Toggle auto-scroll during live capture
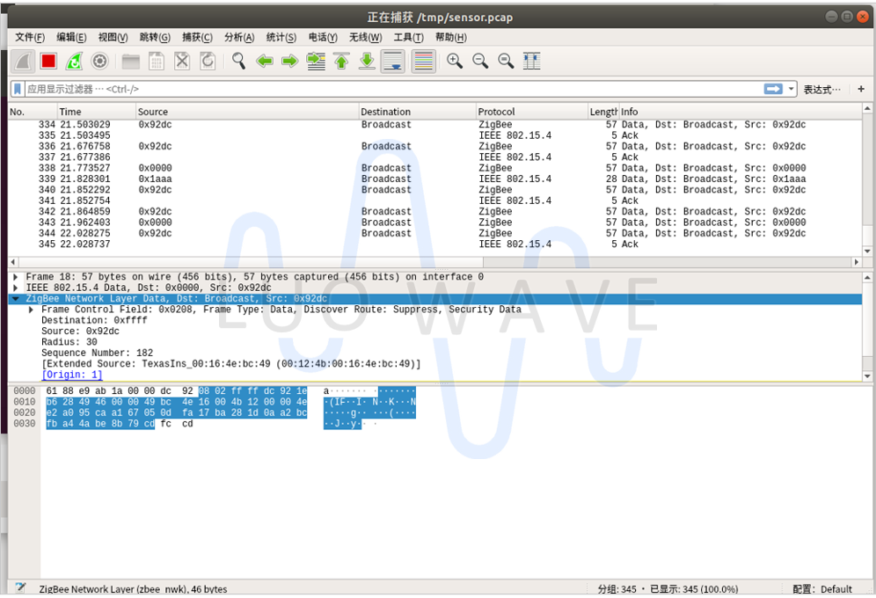The width and height of the screenshot is (876, 598). click(393, 61)
